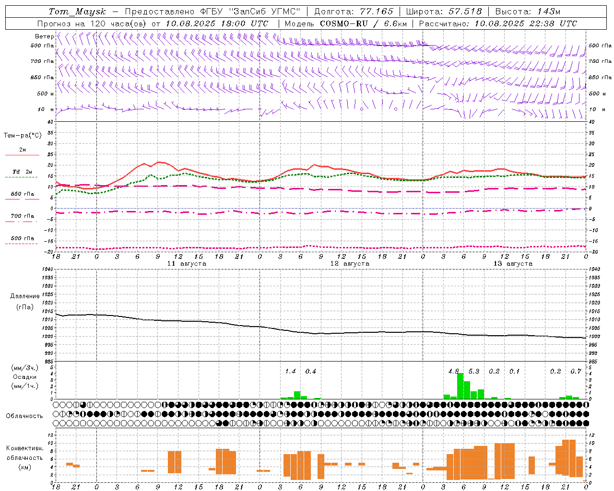The height and width of the screenshot is (491, 614).
Task: Click the 0.1 precipitation total value
Action: pyautogui.click(x=515, y=372)
